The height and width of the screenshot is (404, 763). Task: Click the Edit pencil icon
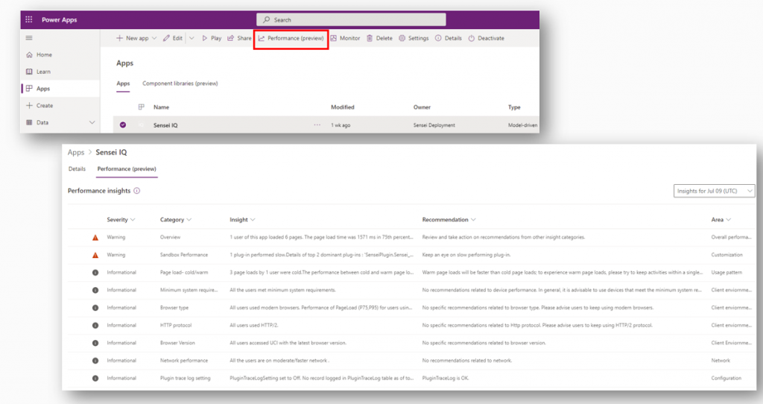166,38
